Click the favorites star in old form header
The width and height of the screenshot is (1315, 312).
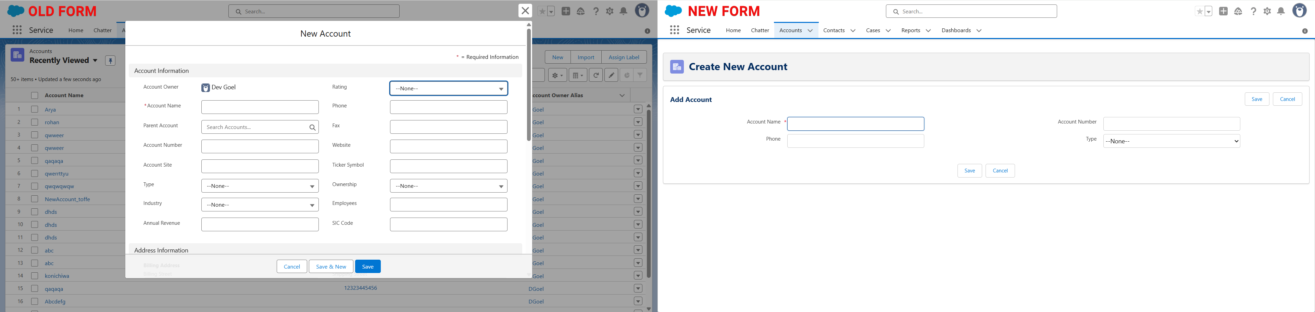(542, 11)
